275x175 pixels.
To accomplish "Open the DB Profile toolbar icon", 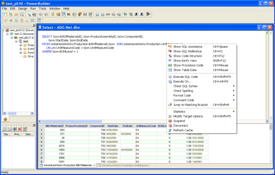I will pos(74,14).
